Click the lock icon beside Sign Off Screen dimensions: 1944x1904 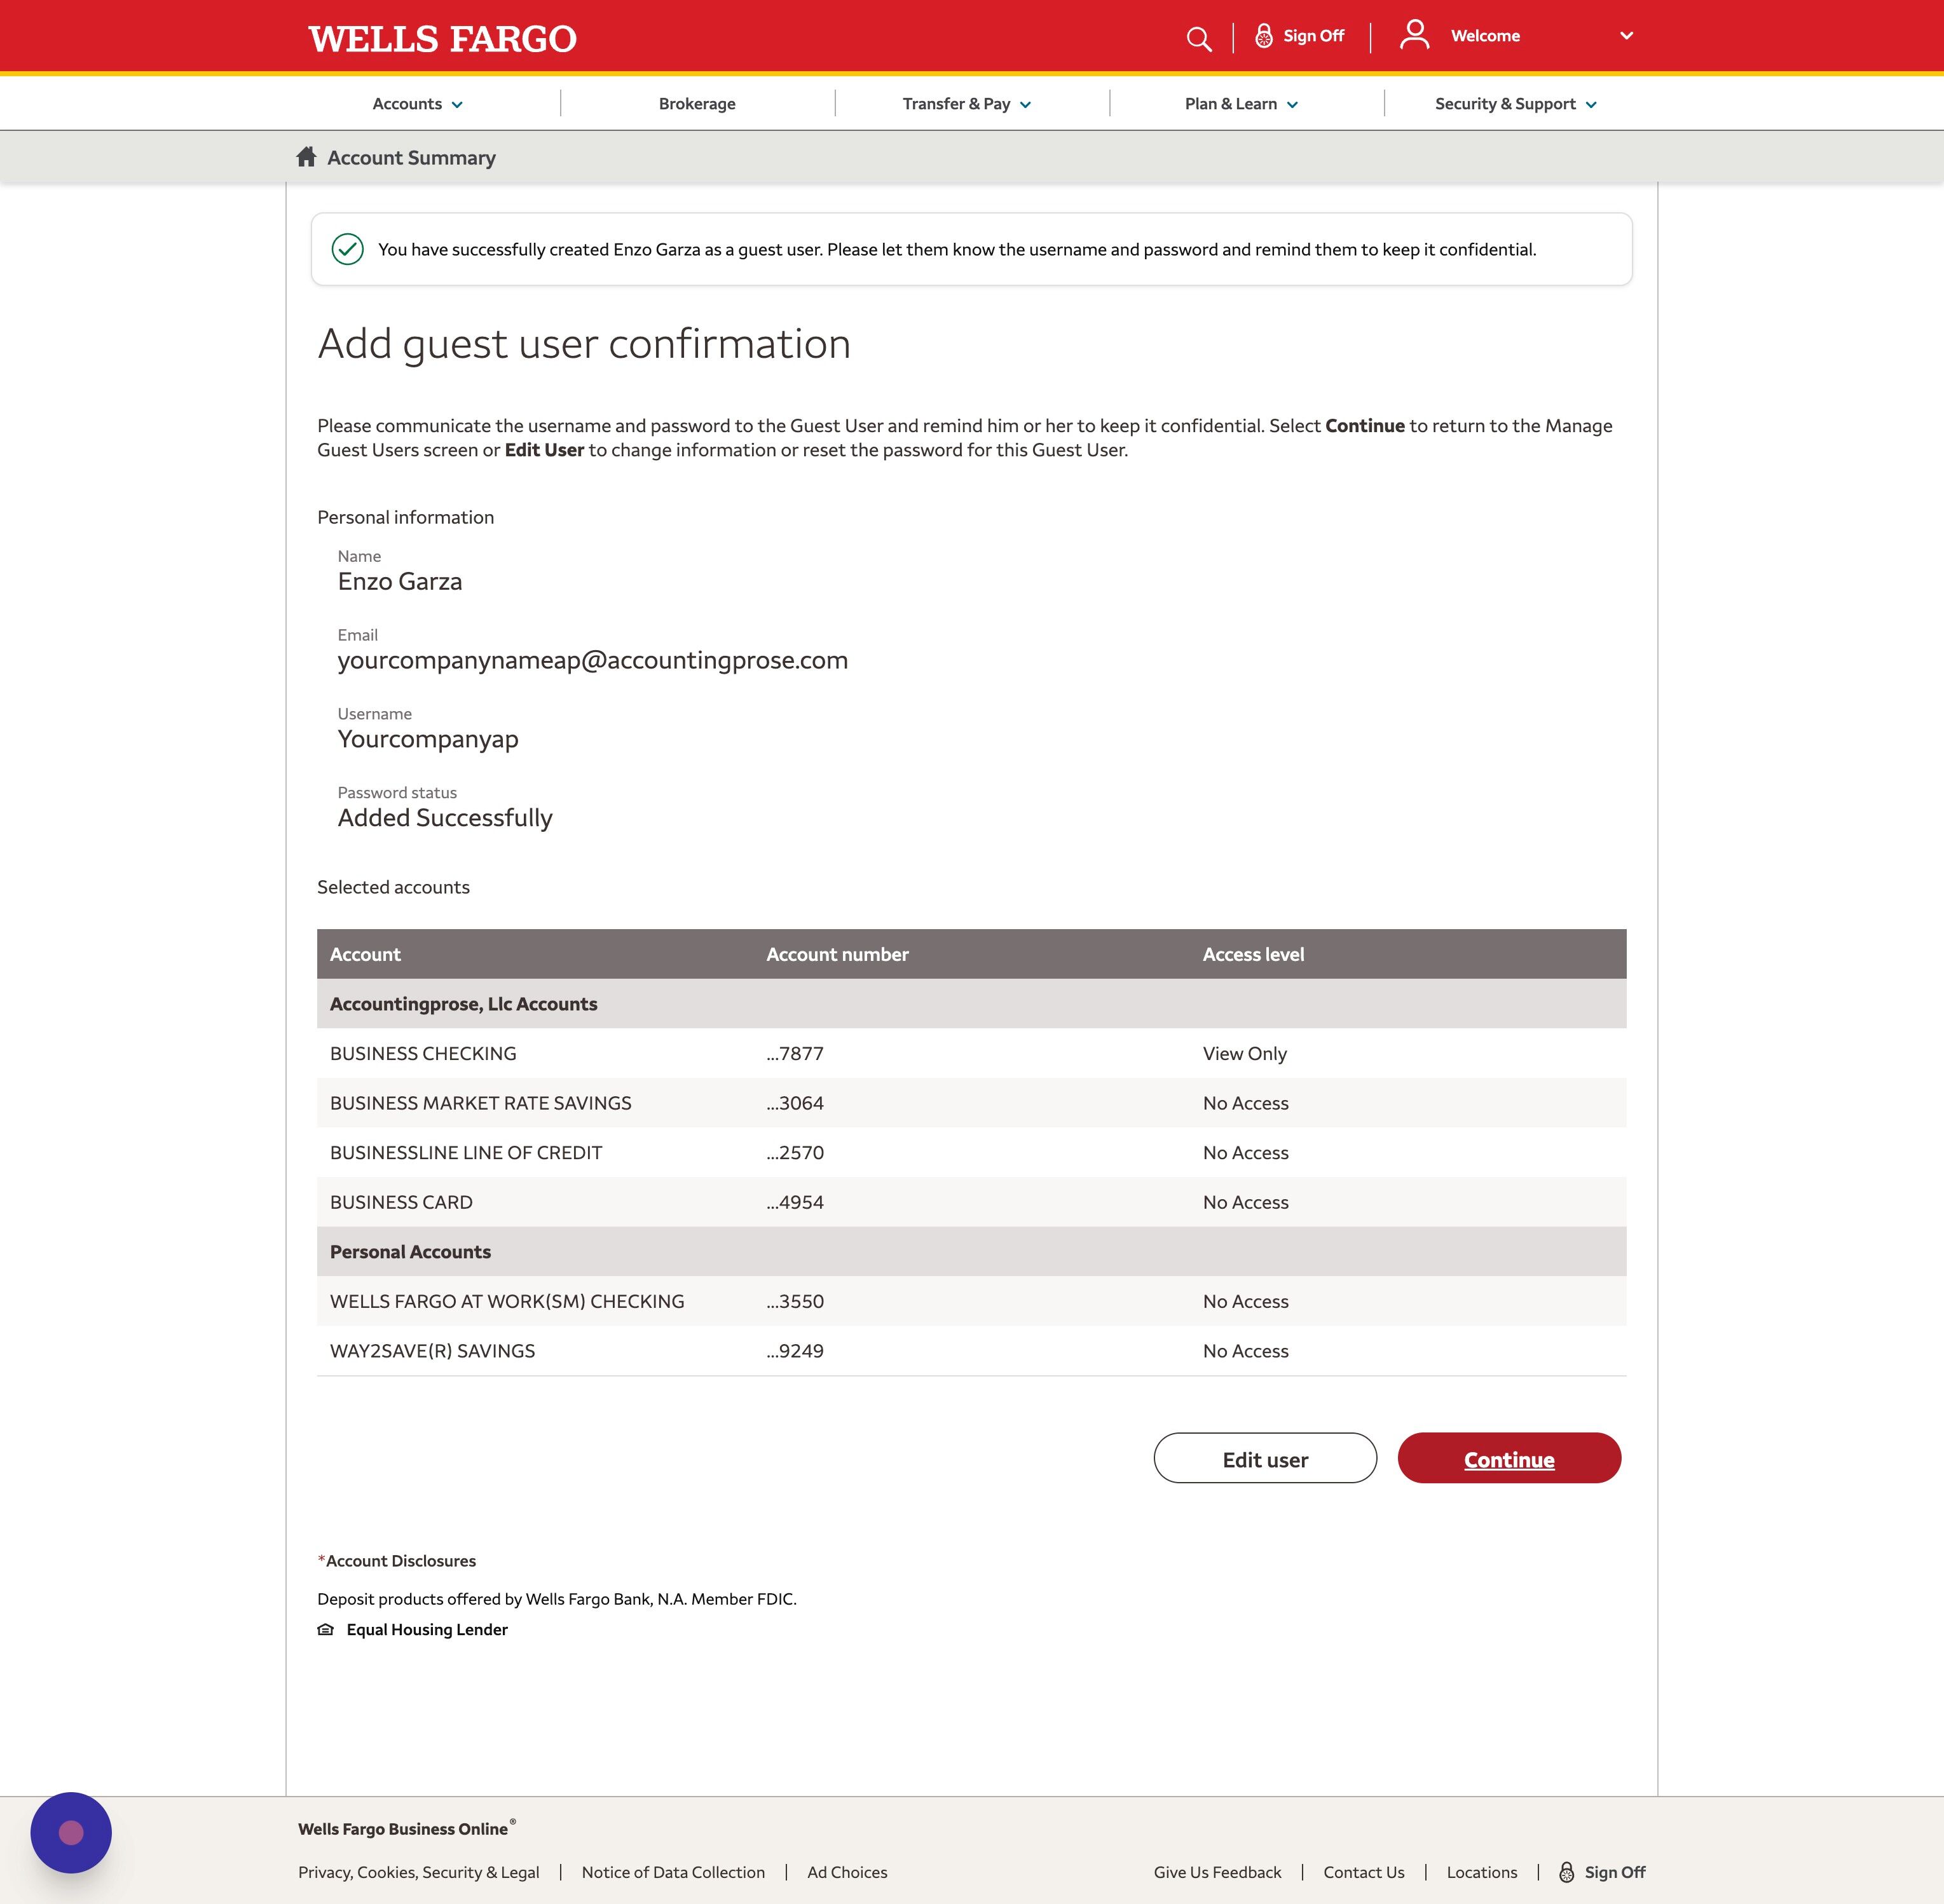(1263, 35)
